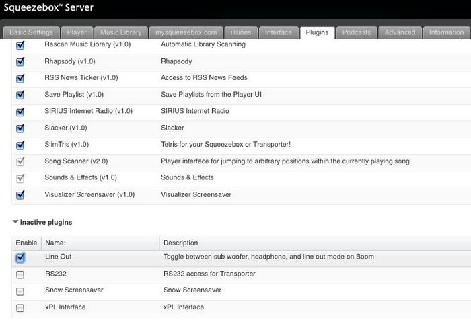The image size is (471, 320).
Task: Disable the Rhapsody plugin checkbox
Action: (x=20, y=62)
